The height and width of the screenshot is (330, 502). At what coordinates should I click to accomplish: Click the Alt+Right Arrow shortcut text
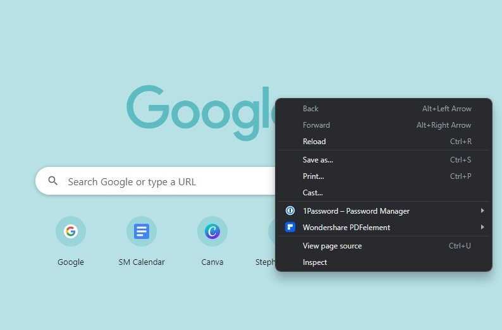point(444,125)
